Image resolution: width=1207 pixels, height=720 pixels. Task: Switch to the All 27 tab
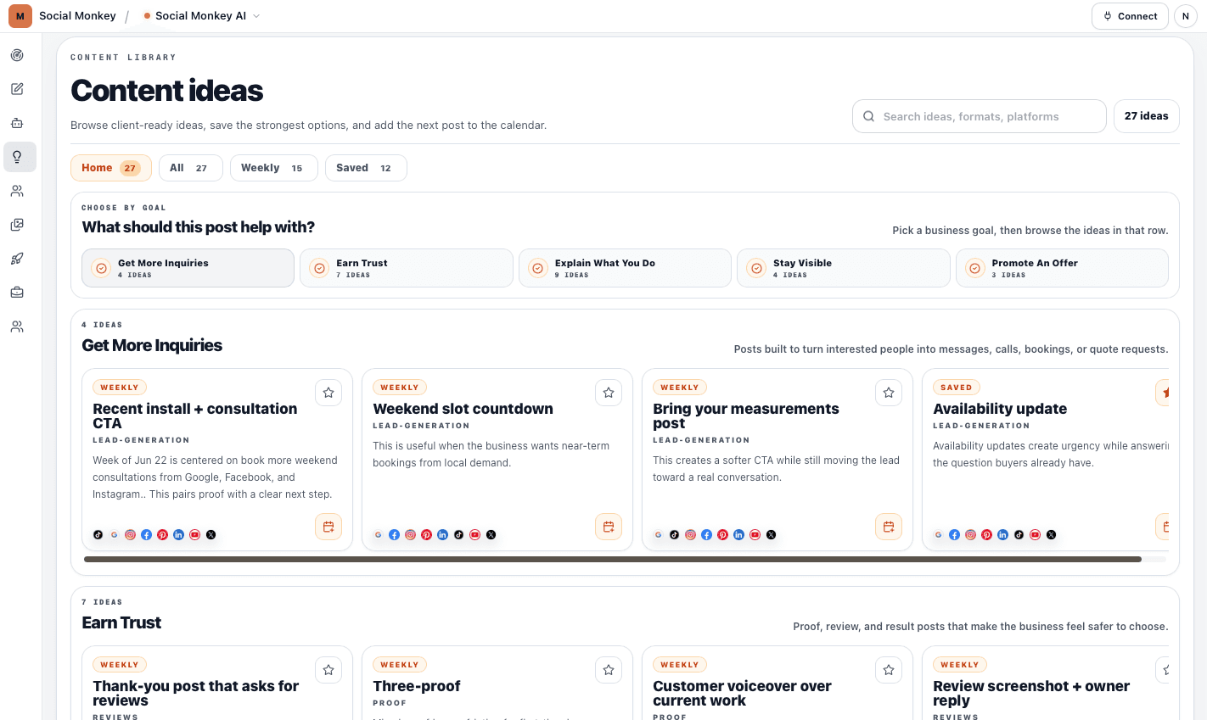point(191,168)
